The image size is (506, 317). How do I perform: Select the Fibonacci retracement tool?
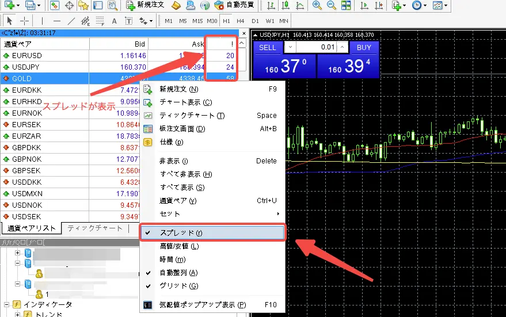(100, 21)
